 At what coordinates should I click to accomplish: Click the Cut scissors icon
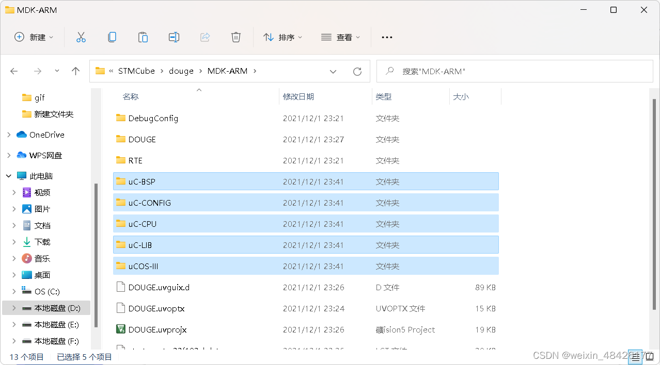(81, 37)
